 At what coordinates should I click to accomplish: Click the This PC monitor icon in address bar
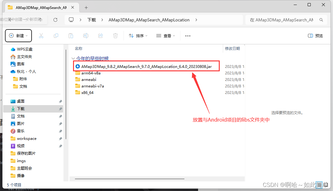[71, 20]
